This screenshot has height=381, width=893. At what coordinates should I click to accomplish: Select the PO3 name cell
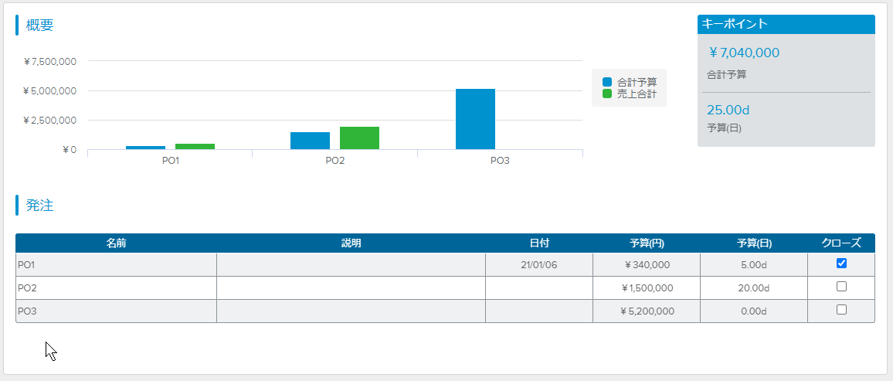(116, 311)
